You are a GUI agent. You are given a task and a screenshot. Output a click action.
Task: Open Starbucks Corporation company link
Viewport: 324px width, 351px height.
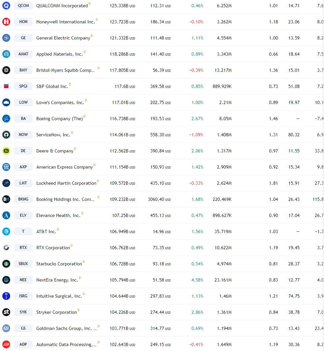coord(59,264)
